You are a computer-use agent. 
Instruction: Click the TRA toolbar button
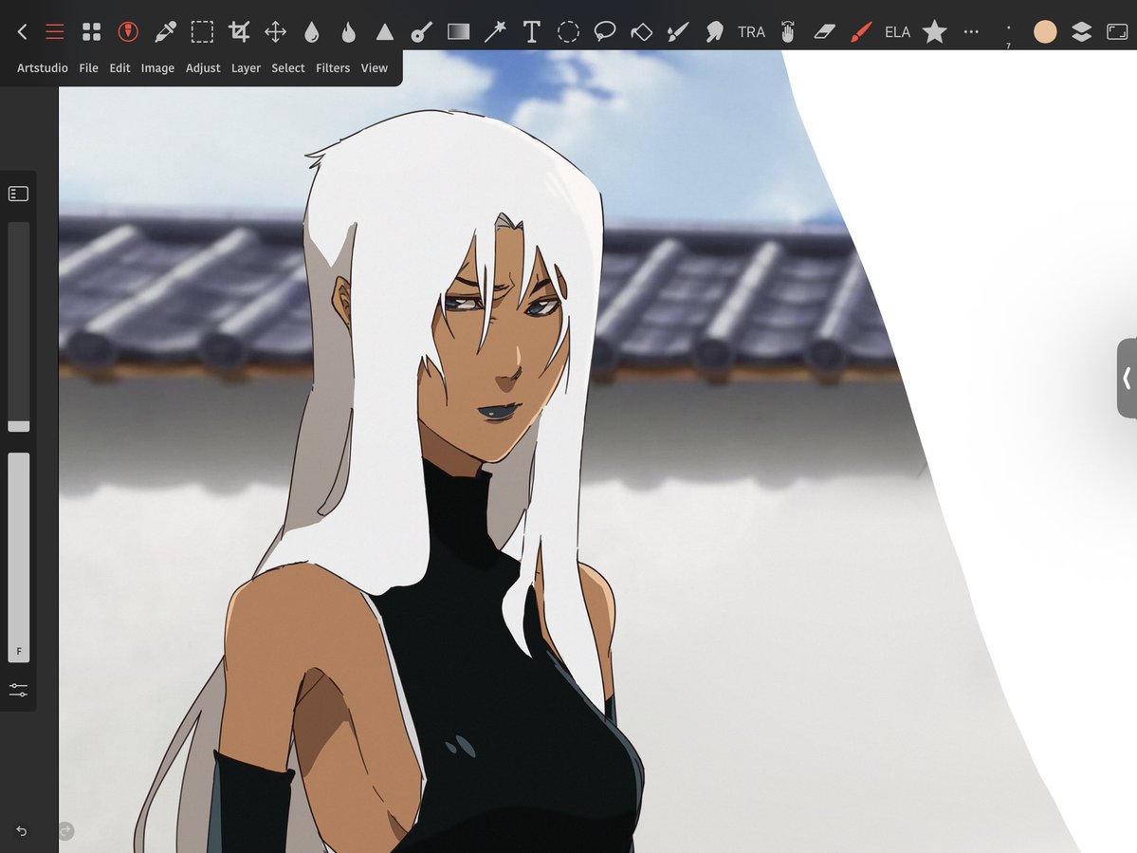(x=751, y=32)
